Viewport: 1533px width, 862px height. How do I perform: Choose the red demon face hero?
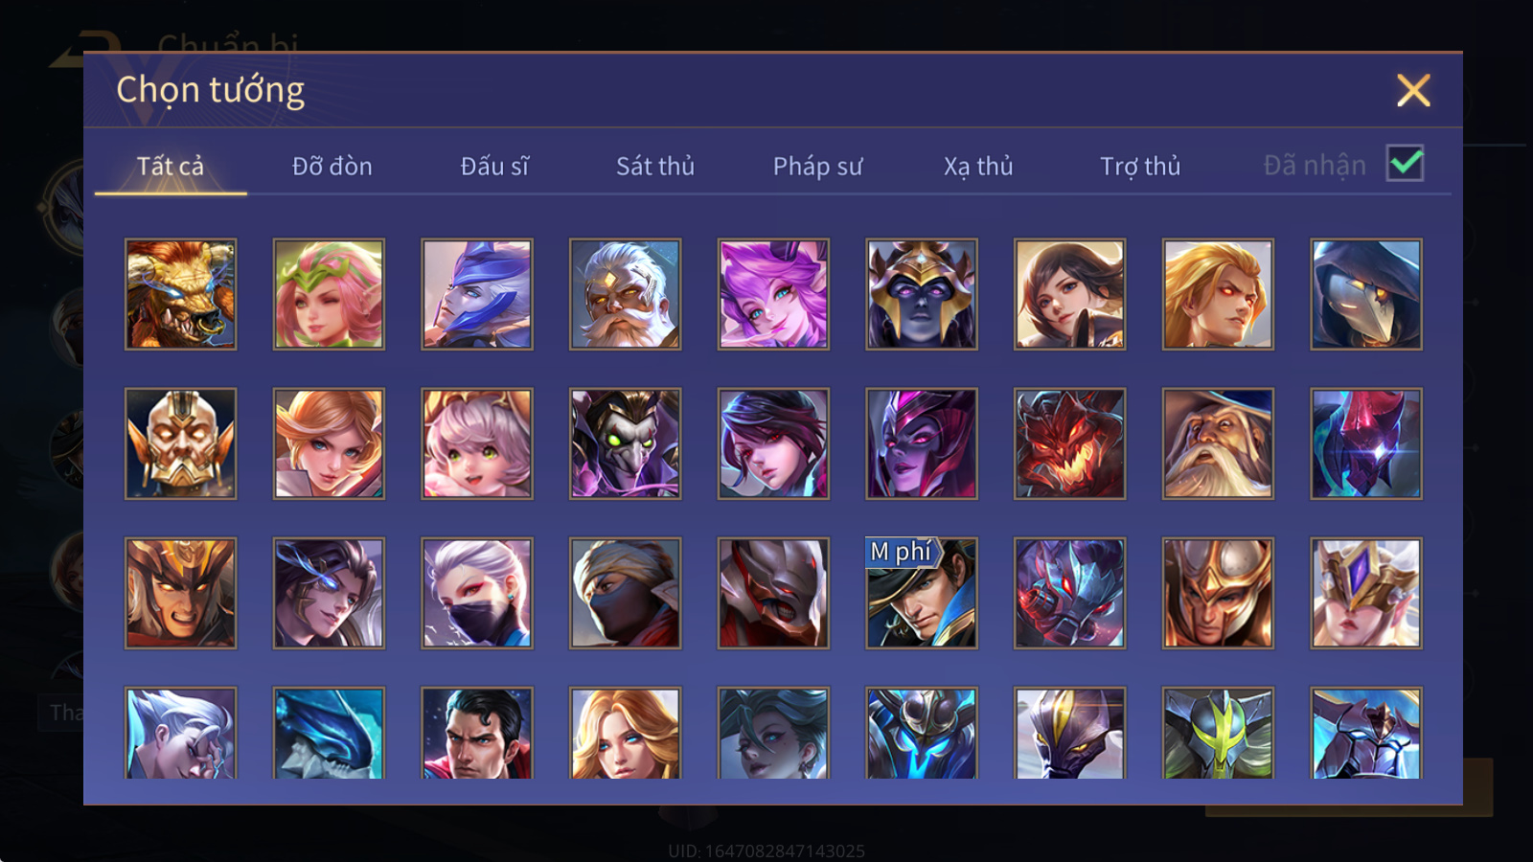[x=1069, y=443]
